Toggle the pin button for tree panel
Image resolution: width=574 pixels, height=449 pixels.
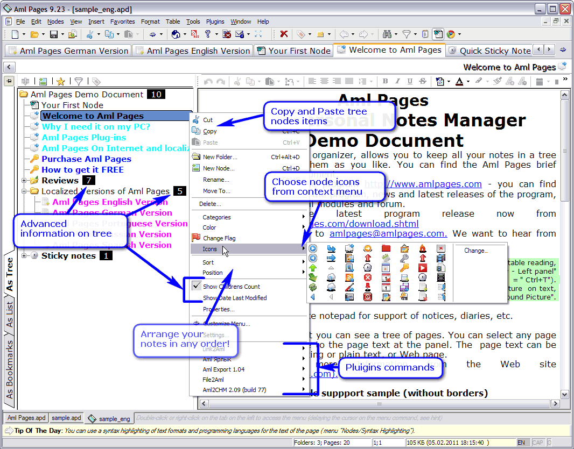[9, 81]
